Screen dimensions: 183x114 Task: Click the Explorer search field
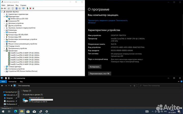coord(160,86)
